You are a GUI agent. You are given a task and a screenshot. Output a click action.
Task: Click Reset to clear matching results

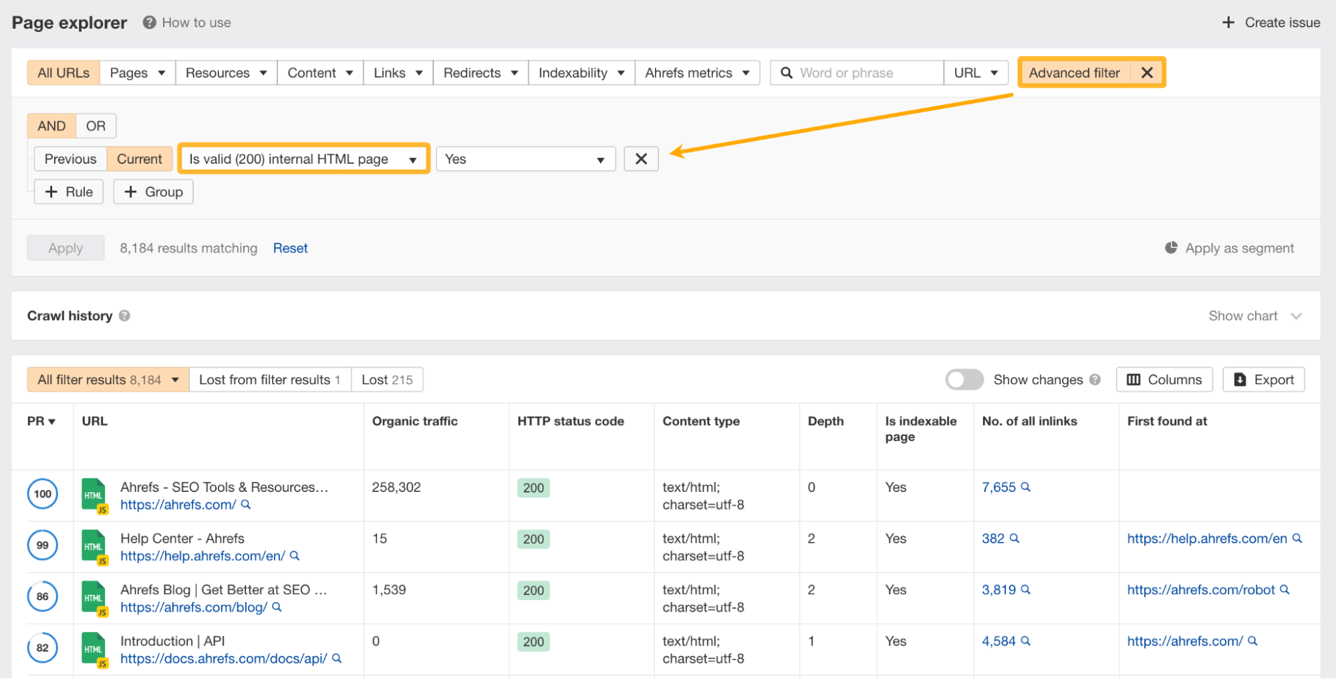tap(290, 248)
